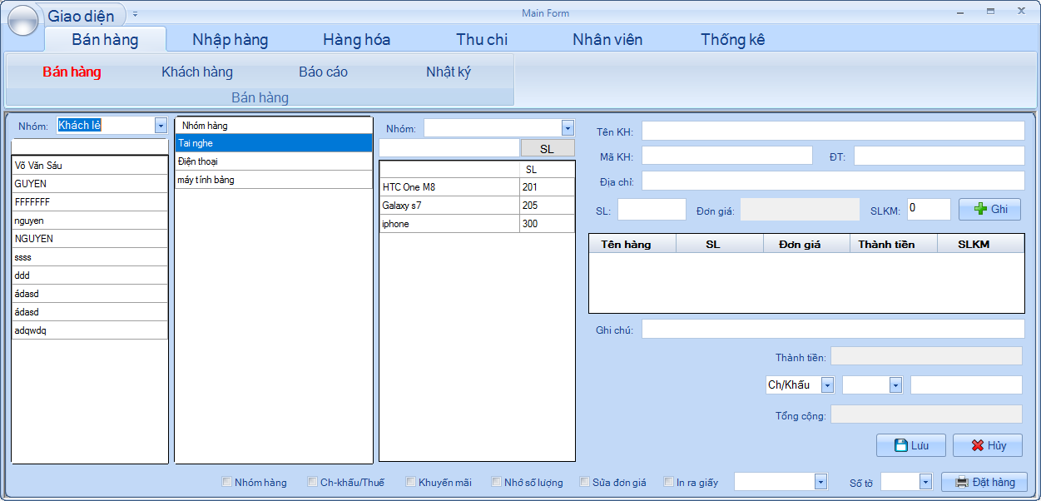The height and width of the screenshot is (501, 1041).
Task: Open the Nhật ký ribbon command
Action: pos(449,72)
